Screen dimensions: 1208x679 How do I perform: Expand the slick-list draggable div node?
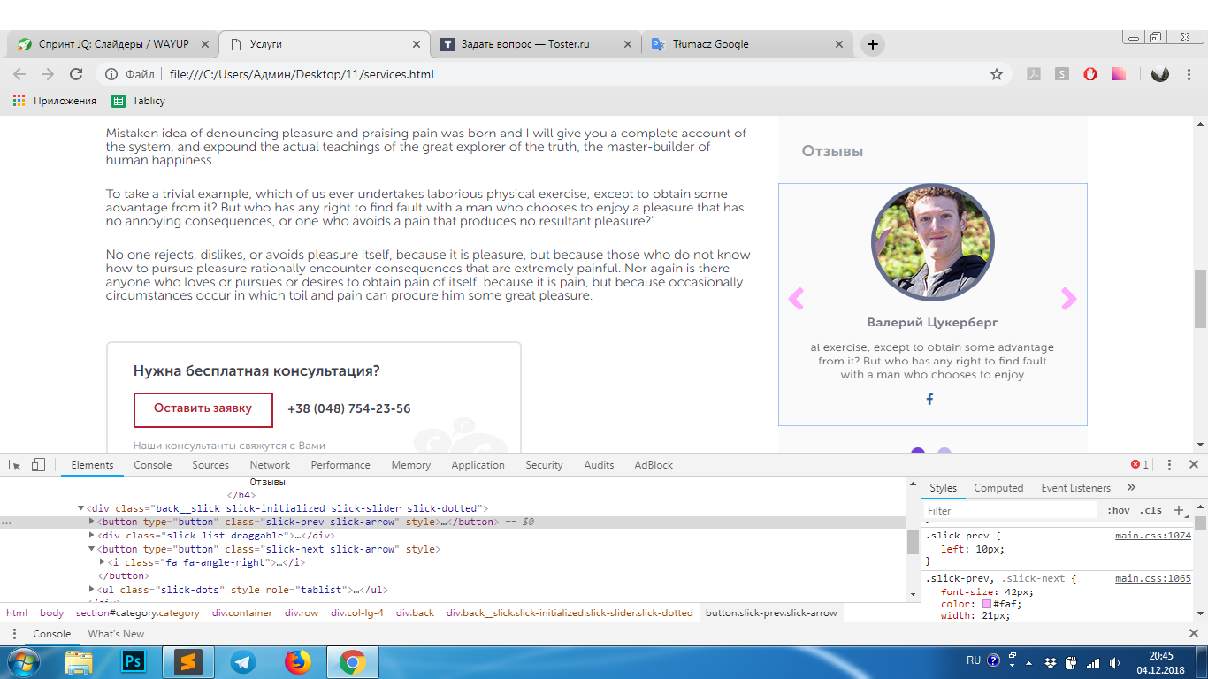click(x=92, y=535)
